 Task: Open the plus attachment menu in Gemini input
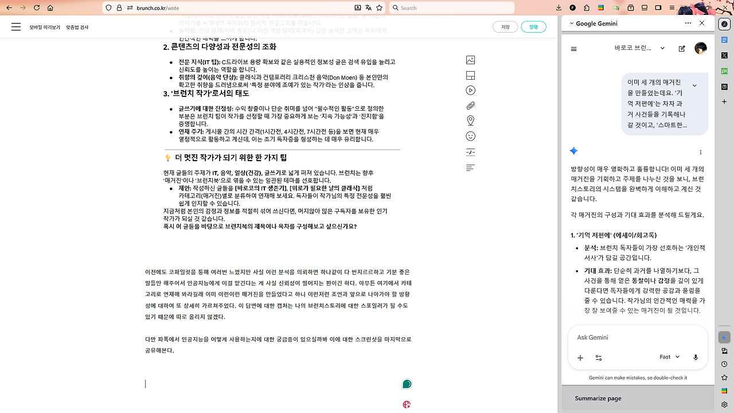pos(580,357)
